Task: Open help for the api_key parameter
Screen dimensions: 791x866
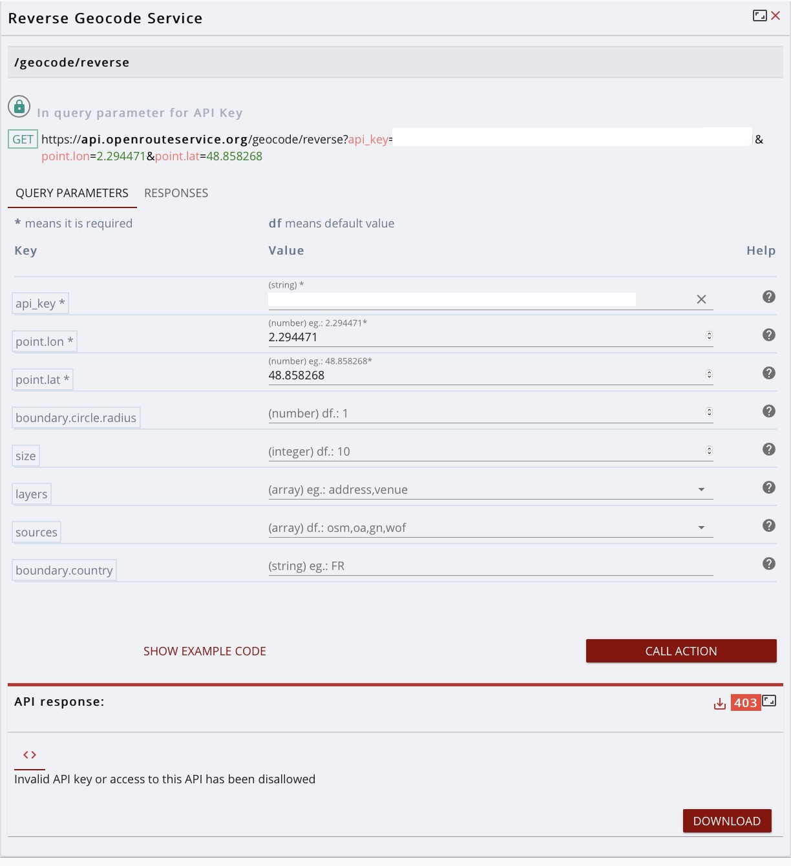Action: (x=769, y=297)
